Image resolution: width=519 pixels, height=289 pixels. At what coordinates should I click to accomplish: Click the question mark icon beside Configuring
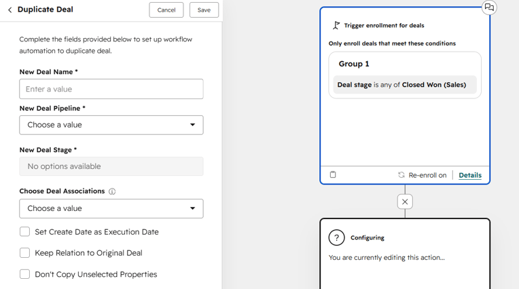337,237
